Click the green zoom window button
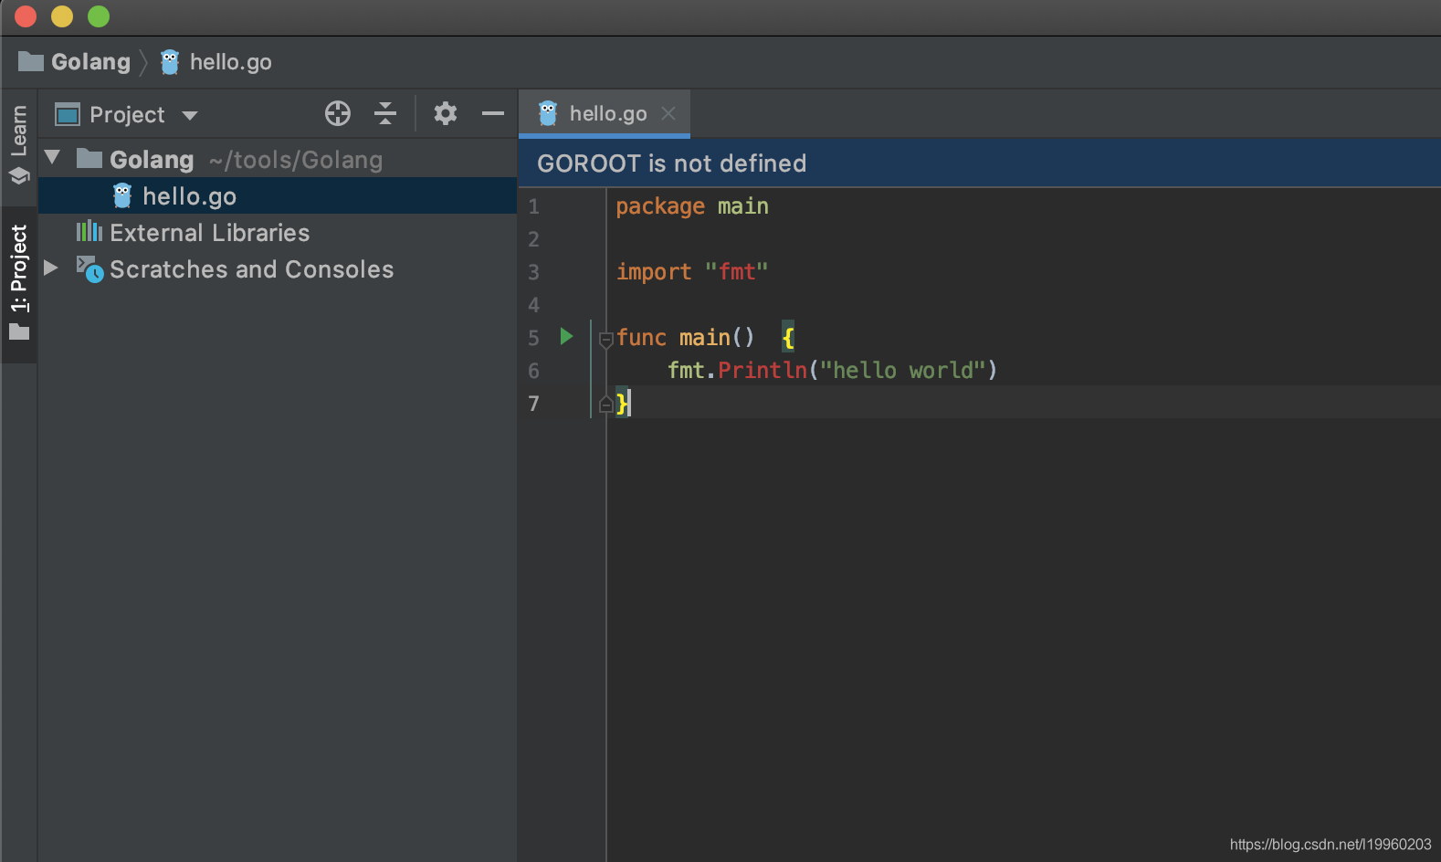Image resolution: width=1441 pixels, height=862 pixels. tap(99, 16)
